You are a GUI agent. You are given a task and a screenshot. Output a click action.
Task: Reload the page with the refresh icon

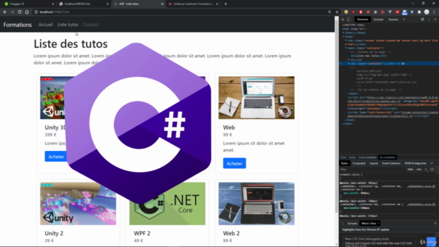point(20,12)
